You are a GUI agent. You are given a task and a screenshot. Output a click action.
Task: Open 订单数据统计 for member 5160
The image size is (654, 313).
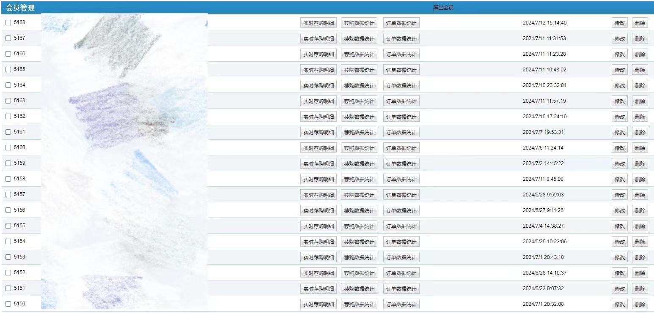(401, 148)
